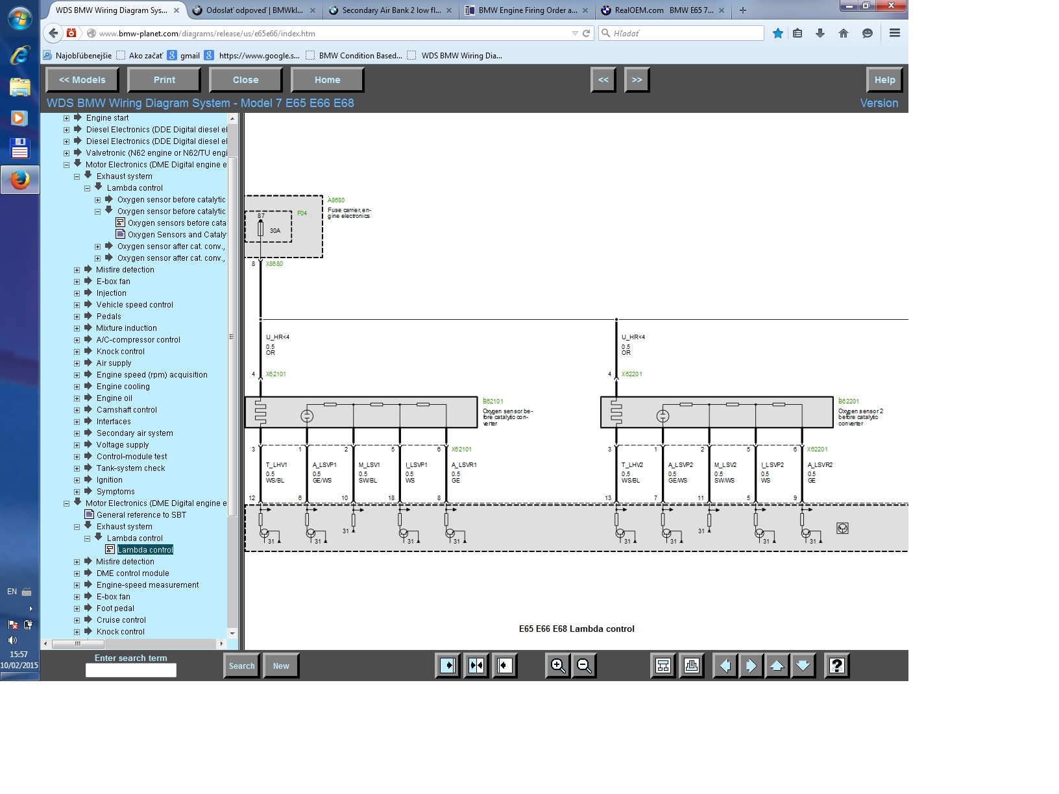Click the tree panel horizontal scrollbar
The height and width of the screenshot is (794, 1059).
[x=130, y=644]
